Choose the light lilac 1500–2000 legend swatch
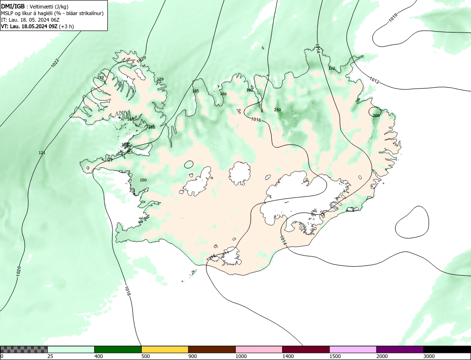The image size is (471, 360). click(x=353, y=349)
